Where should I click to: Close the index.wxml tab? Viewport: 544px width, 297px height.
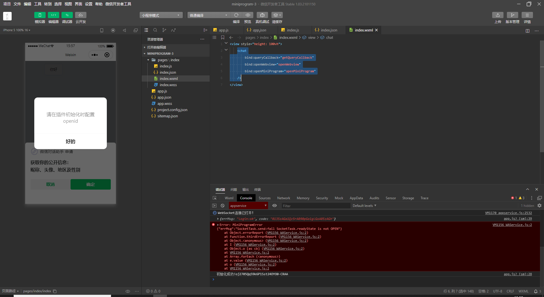click(377, 30)
